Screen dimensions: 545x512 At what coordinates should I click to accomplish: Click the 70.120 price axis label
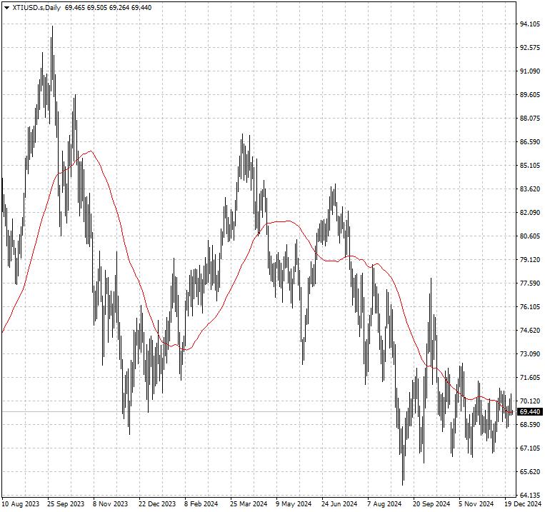(x=530, y=401)
